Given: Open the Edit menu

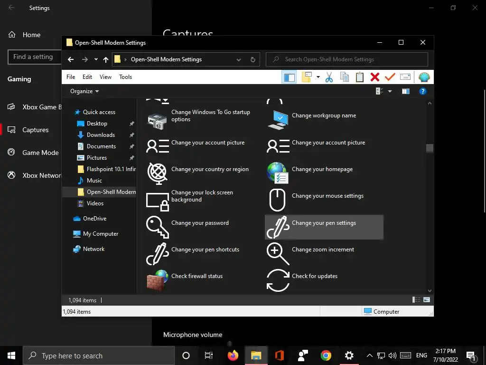Looking at the screenshot, I should click(87, 77).
